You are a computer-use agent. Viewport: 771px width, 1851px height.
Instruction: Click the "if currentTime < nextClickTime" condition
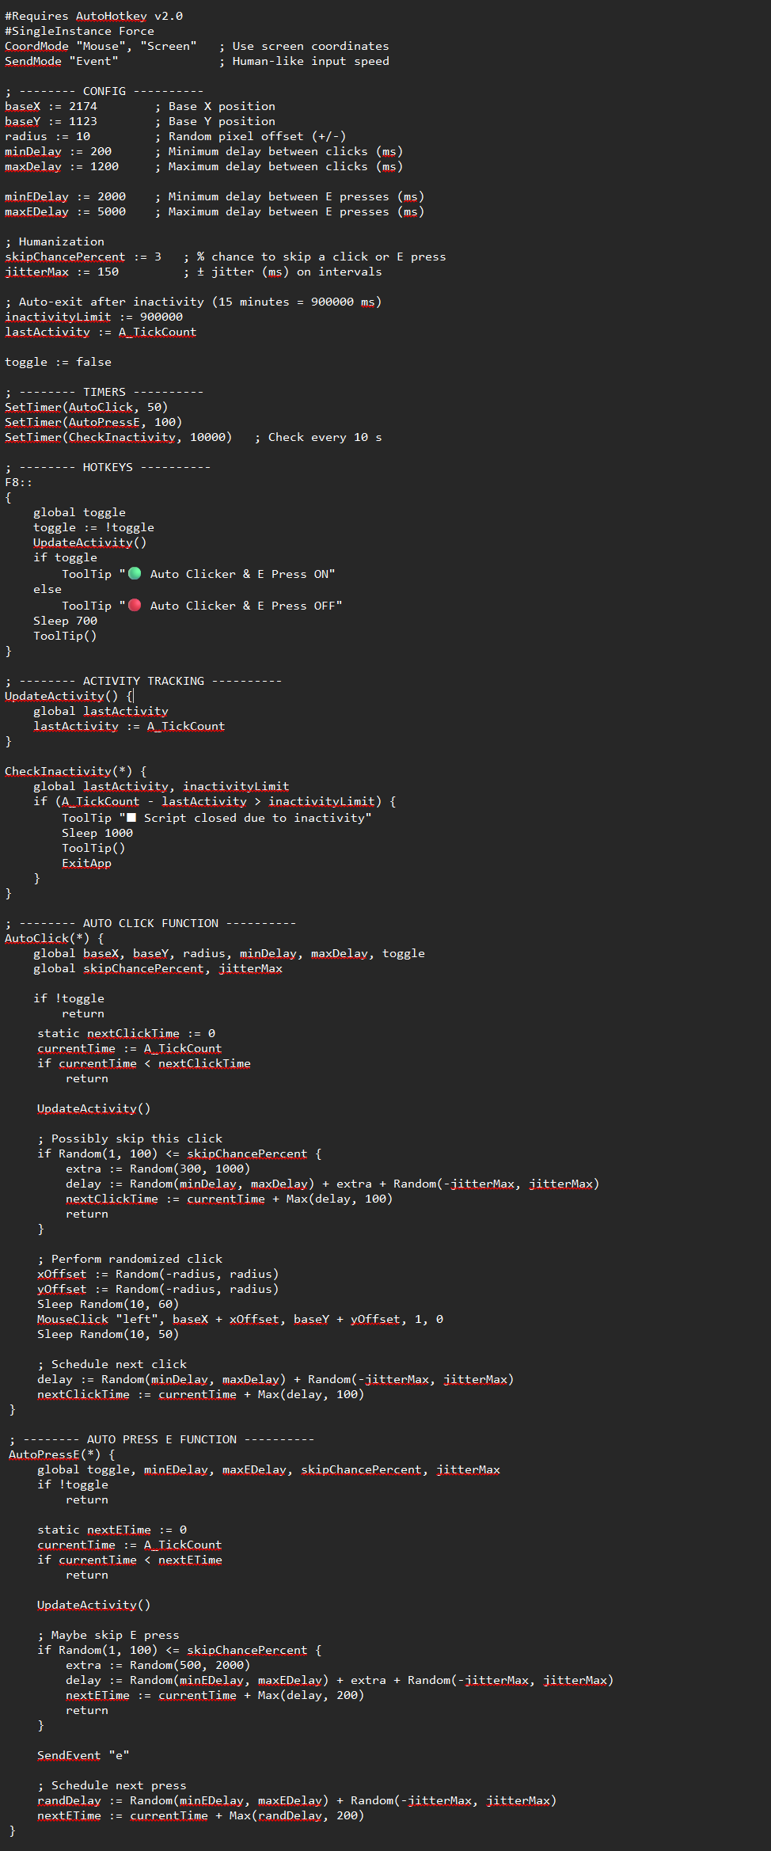tap(144, 1063)
